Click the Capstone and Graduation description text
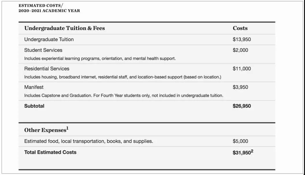 [124, 95]
